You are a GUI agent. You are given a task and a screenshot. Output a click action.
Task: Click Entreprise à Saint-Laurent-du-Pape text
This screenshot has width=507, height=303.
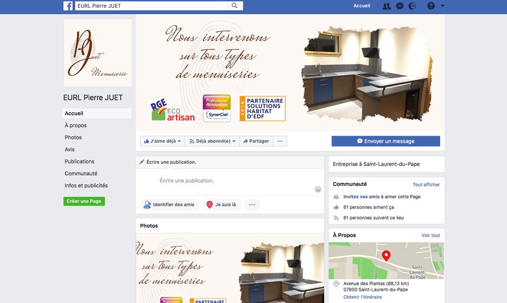(x=376, y=164)
